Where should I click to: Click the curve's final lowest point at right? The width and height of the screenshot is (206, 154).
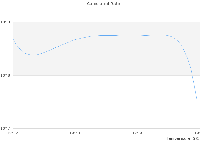point(197,99)
